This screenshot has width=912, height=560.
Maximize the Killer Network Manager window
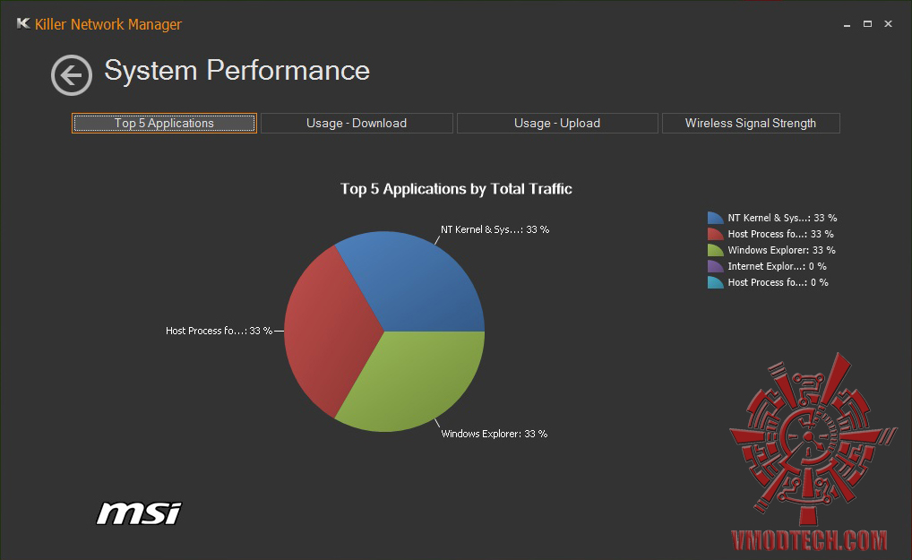(867, 24)
